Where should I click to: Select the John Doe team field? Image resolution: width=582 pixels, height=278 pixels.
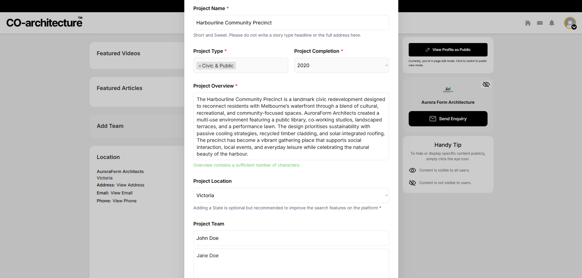click(x=291, y=238)
